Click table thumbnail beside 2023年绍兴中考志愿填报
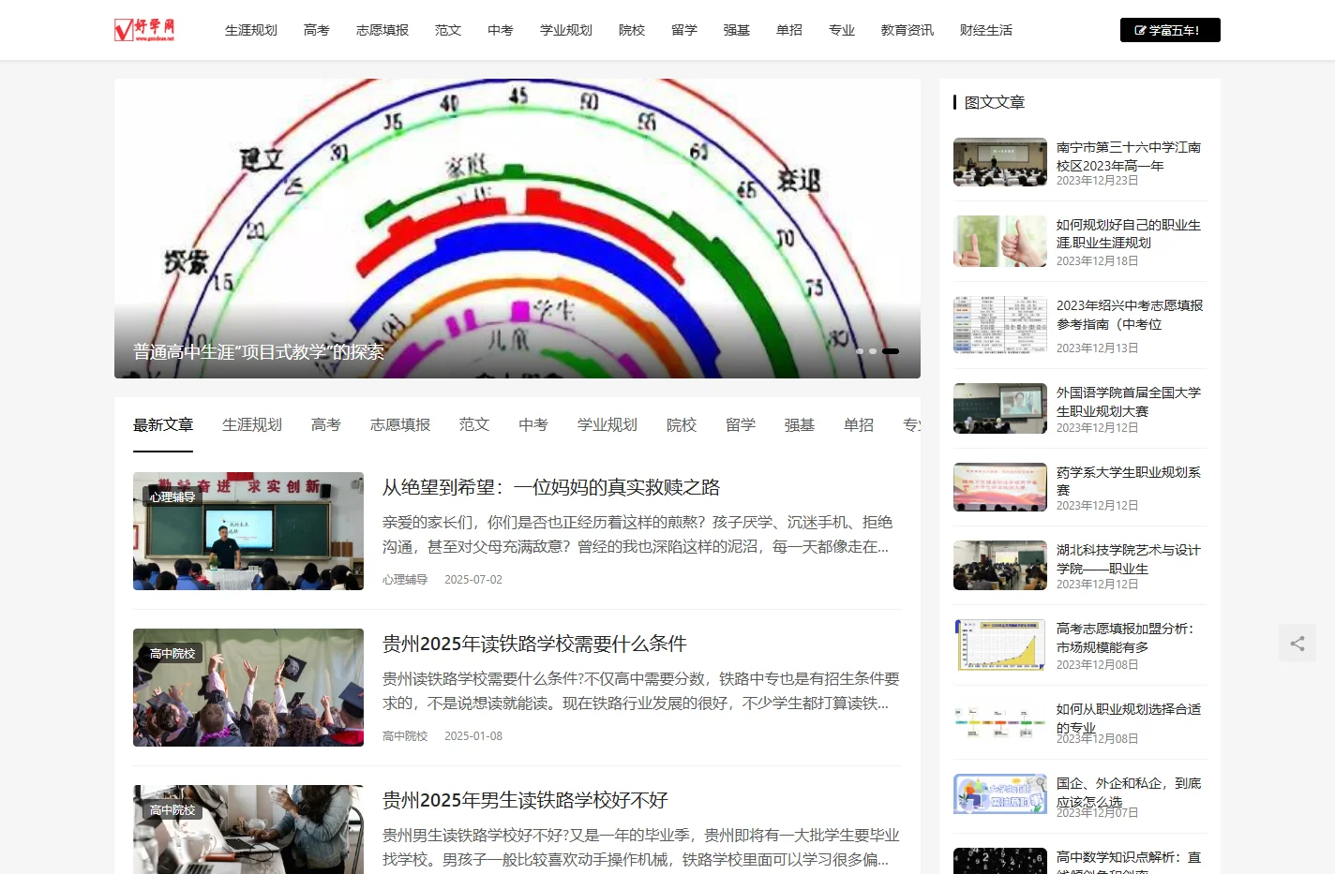The height and width of the screenshot is (874, 1335). tap(1000, 324)
